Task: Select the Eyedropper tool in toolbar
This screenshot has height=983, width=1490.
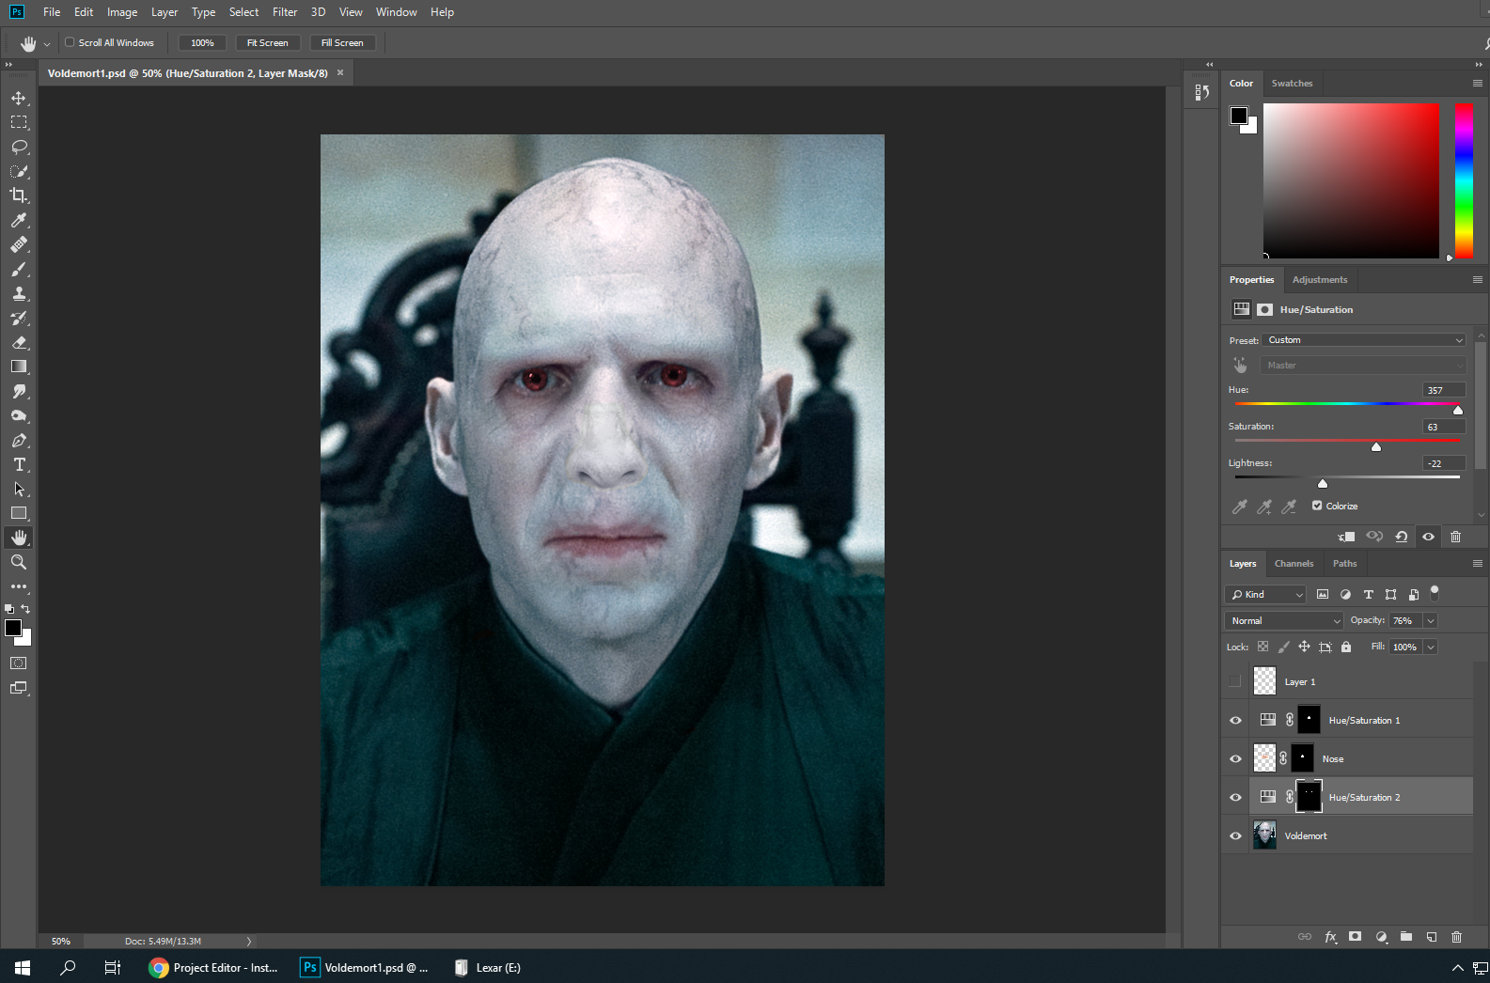Action: (x=19, y=220)
